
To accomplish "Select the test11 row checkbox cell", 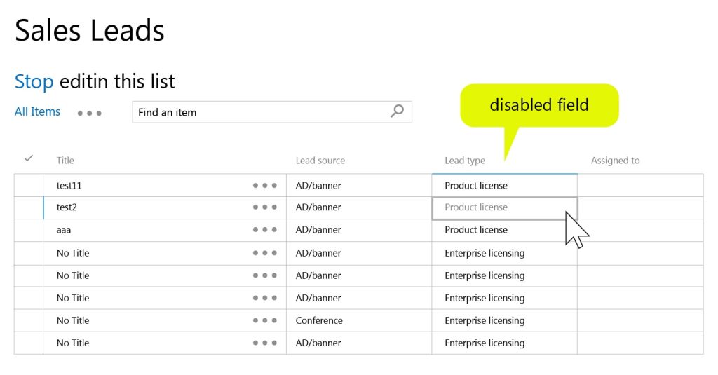I will pos(28,186).
